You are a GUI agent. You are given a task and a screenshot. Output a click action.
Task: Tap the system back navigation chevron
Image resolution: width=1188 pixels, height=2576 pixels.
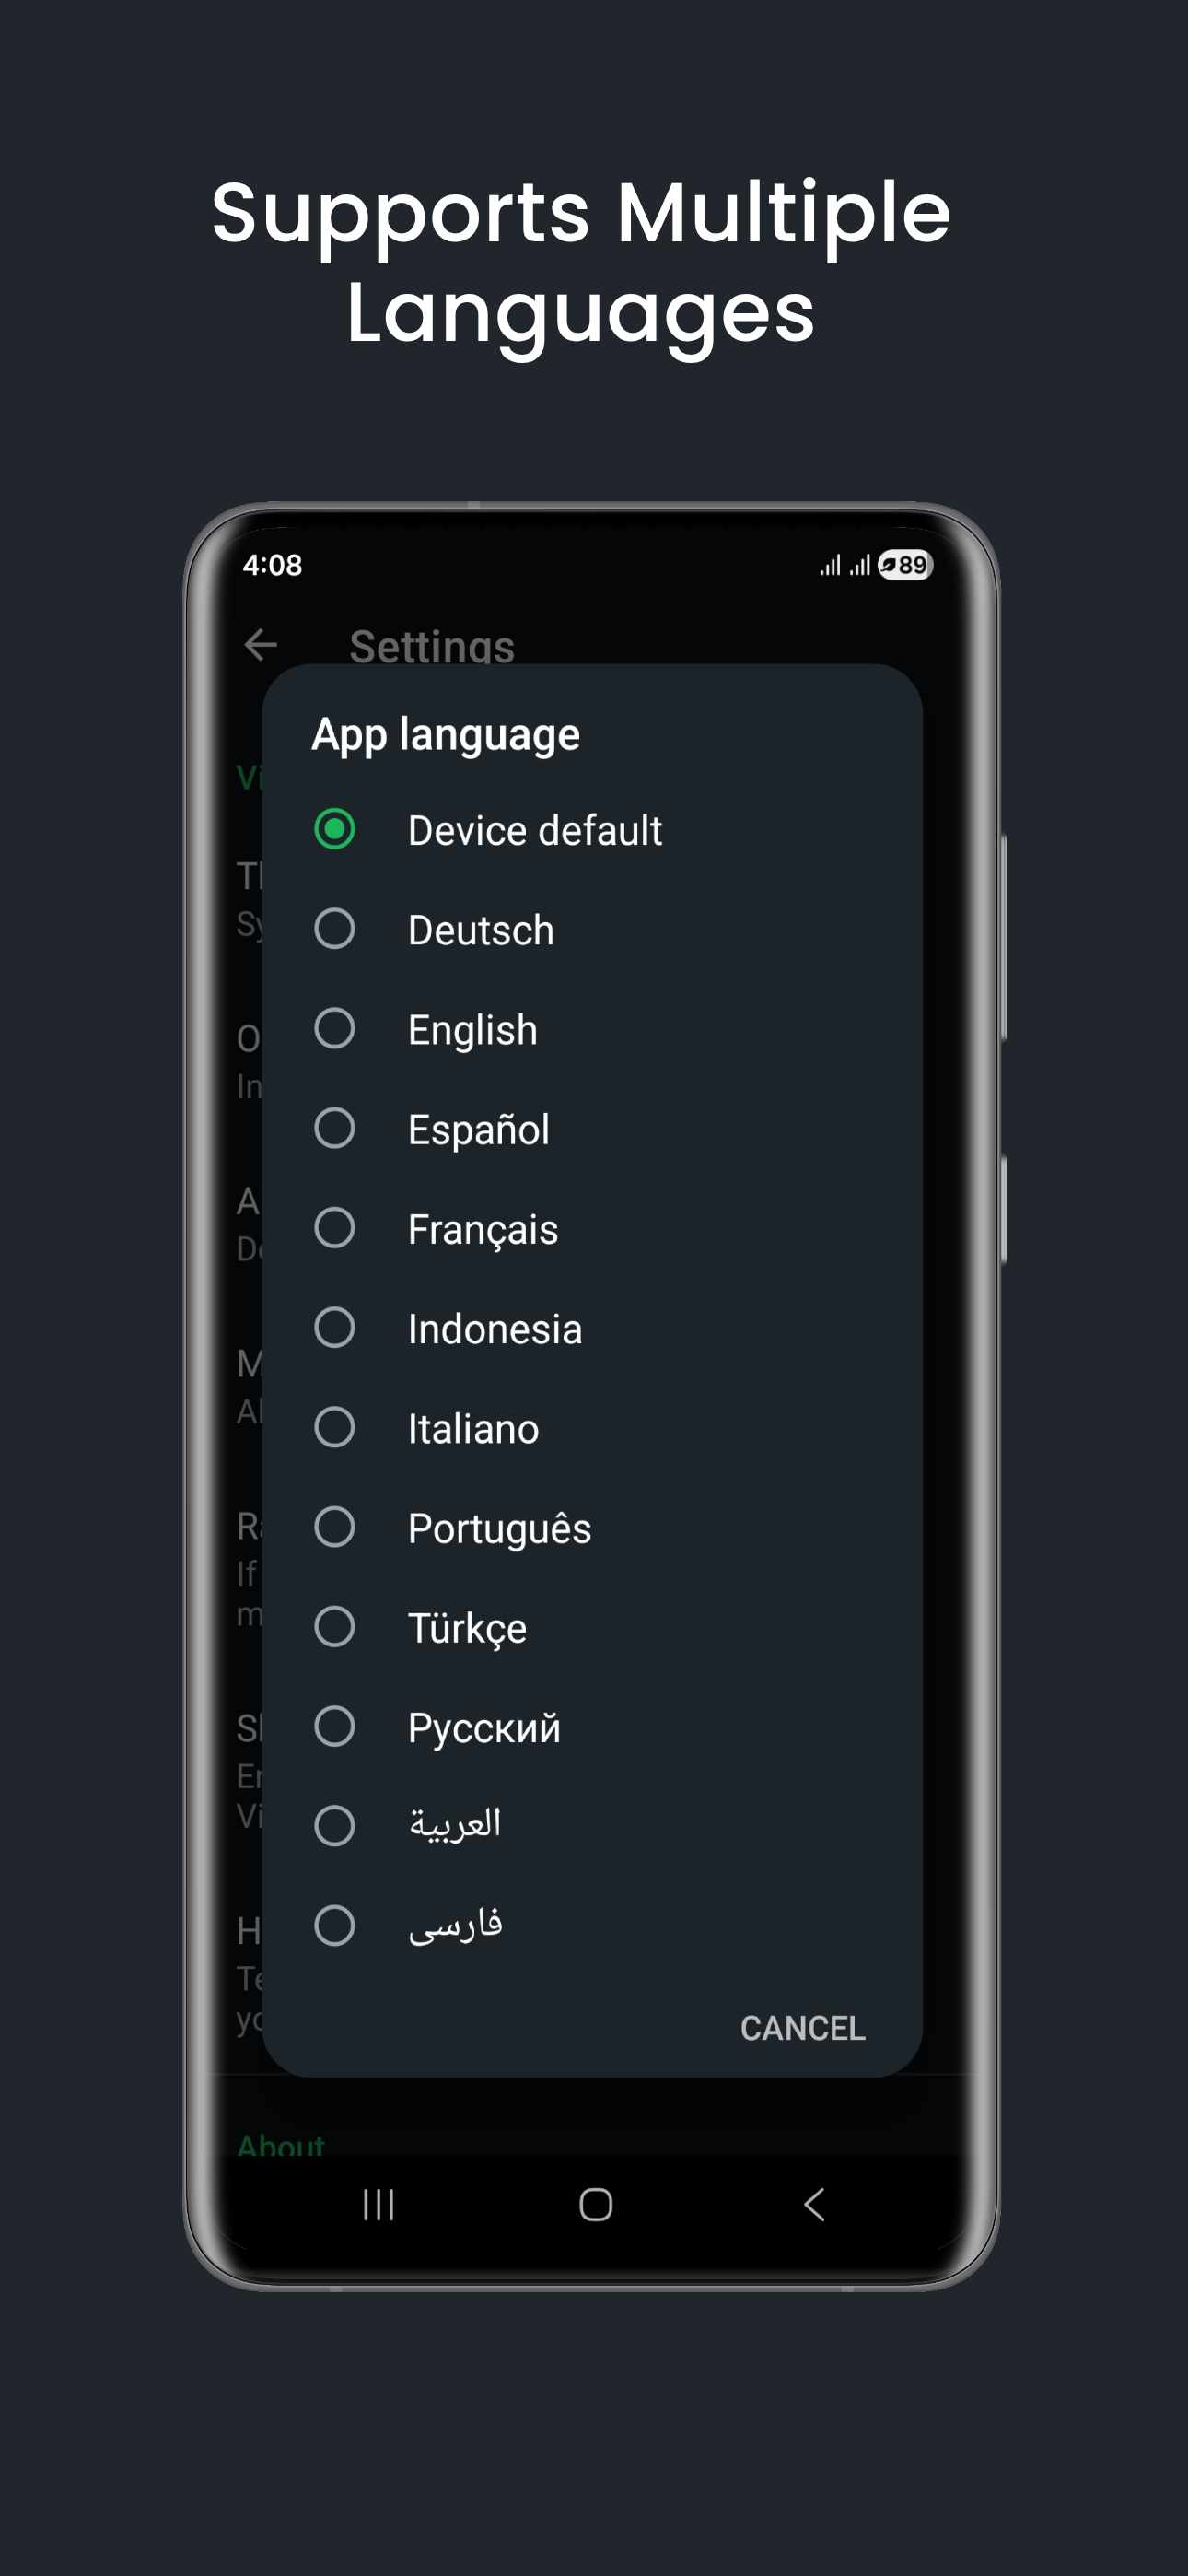(x=814, y=2204)
